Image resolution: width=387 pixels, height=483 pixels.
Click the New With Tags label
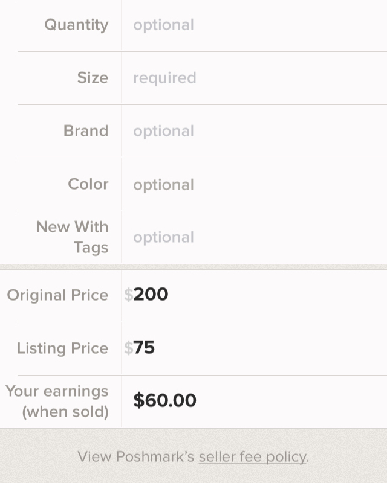tap(73, 237)
